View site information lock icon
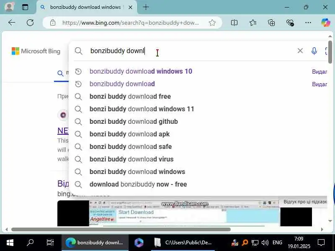335x251 pixels. (x=53, y=23)
